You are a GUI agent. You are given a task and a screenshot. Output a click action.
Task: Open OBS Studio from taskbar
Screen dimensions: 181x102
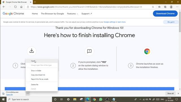pyautogui.click(x=107, y=99)
